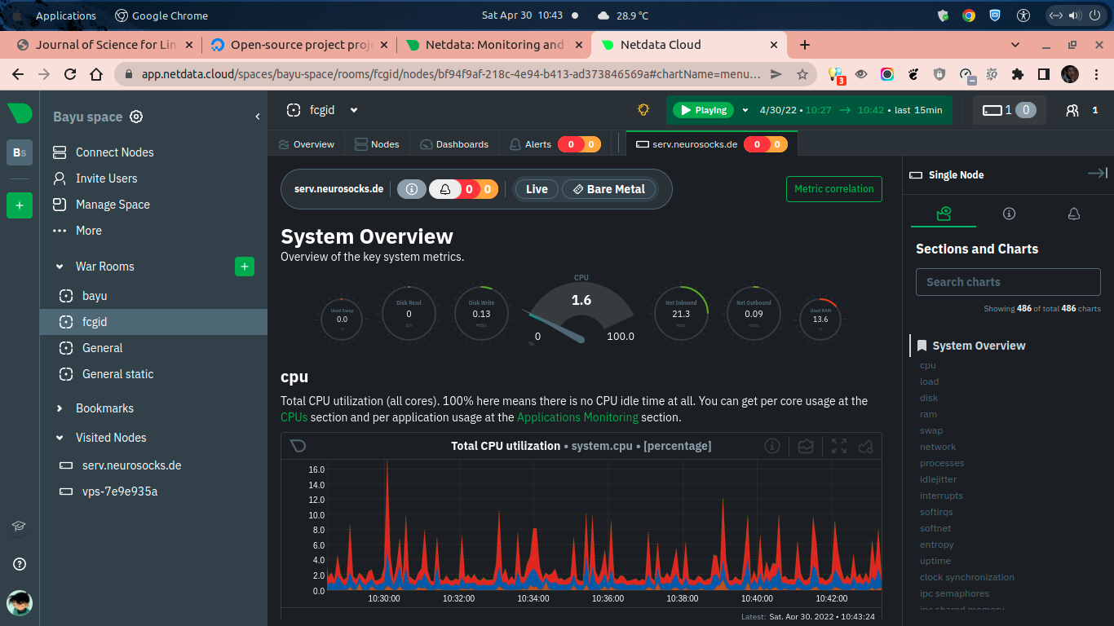Screen dimensions: 1114x626
Task: Add a new space with green plus
Action: pos(20,205)
